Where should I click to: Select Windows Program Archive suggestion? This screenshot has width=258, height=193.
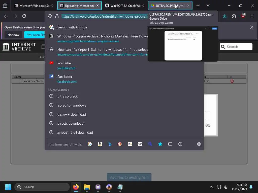tap(97, 38)
